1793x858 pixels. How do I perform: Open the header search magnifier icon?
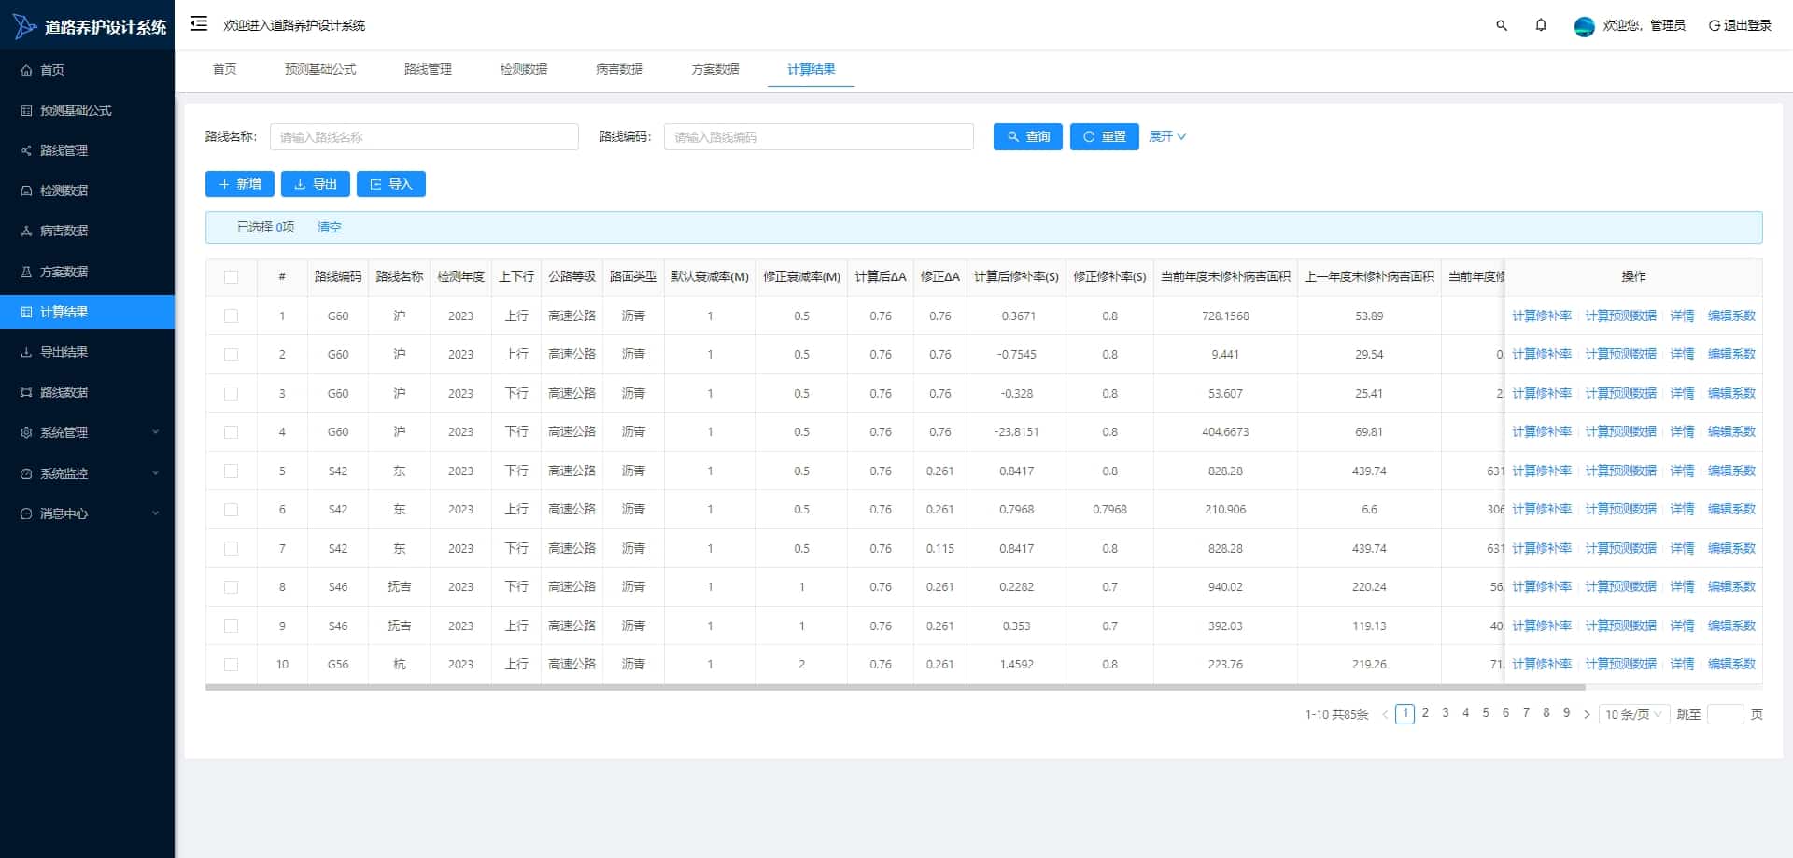1502,25
